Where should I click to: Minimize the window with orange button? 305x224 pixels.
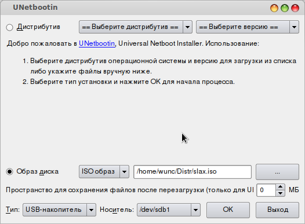[274, 8]
